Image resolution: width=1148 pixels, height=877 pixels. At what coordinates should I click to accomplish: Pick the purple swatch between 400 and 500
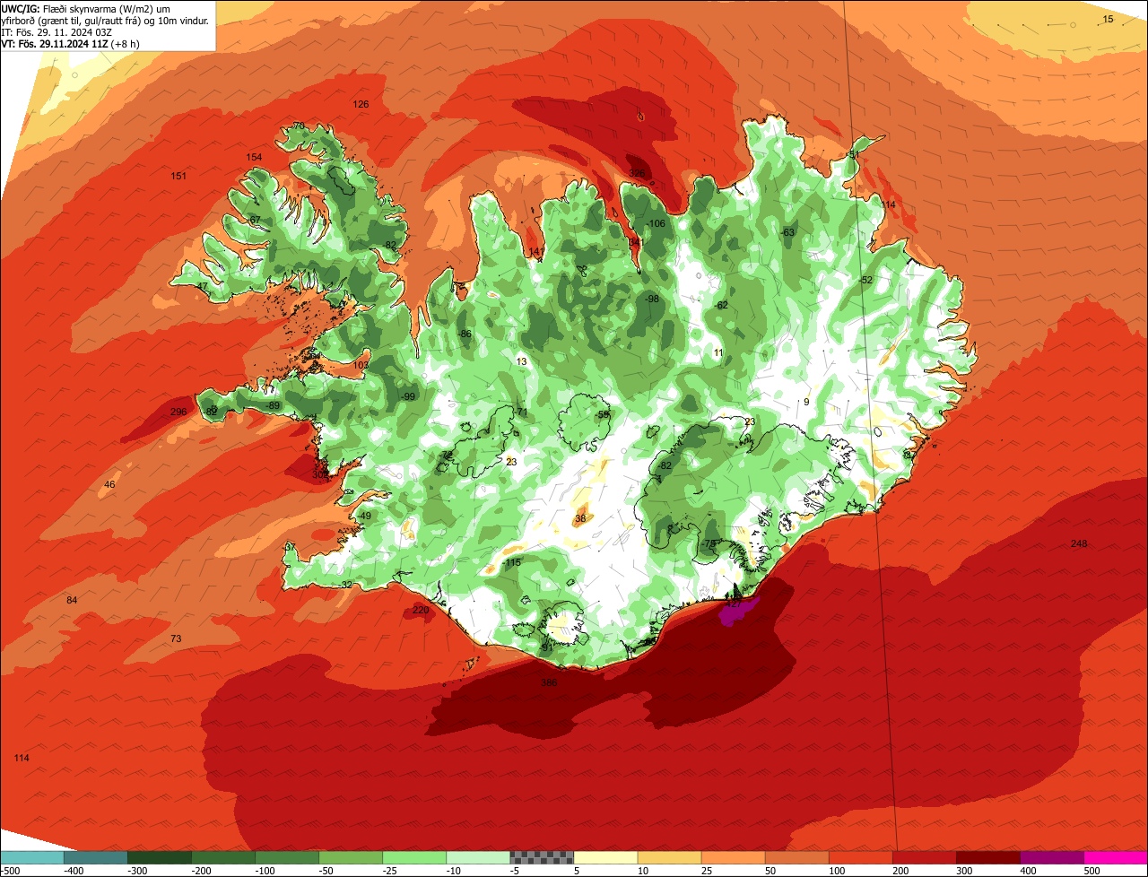[x=1052, y=856]
